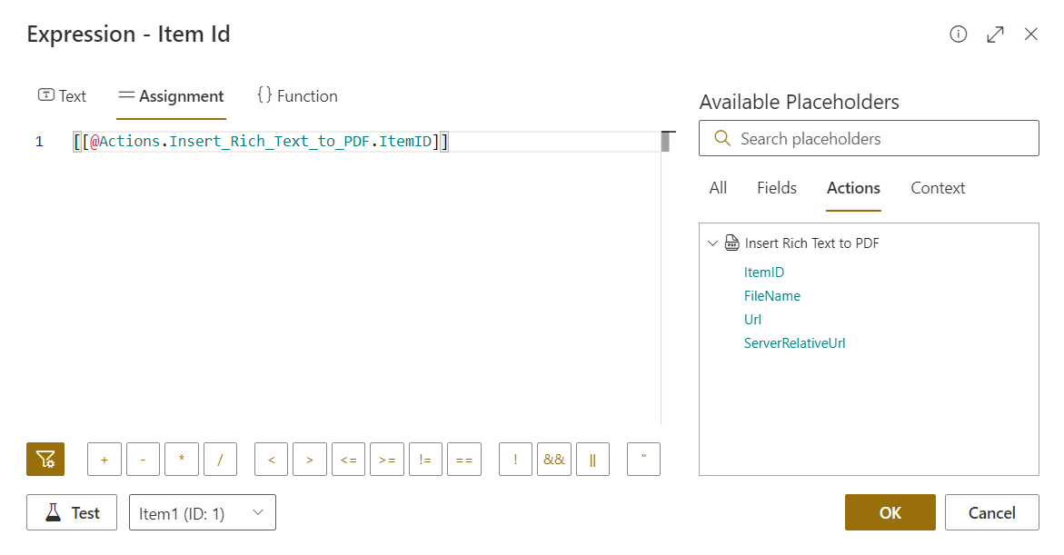Insert the not-equal operator
Image resolution: width=1064 pixels, height=555 pixels.
pos(425,460)
